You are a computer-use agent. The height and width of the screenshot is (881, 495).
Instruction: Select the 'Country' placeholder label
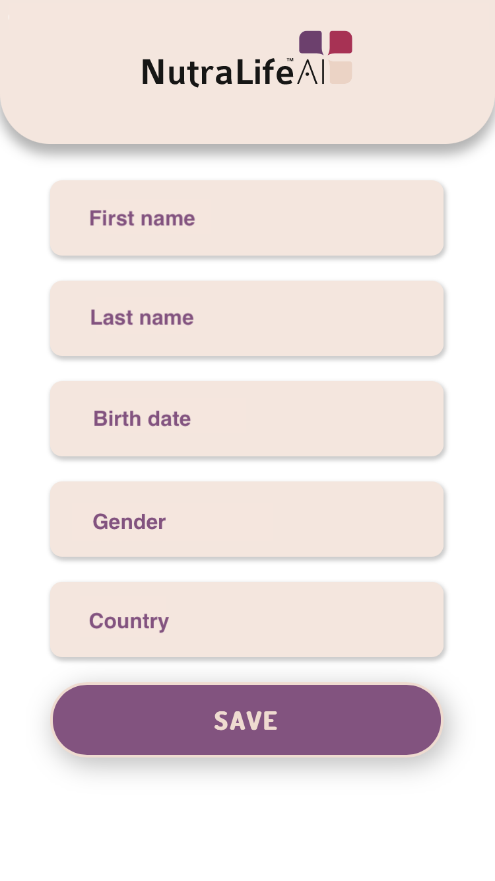coord(129,621)
